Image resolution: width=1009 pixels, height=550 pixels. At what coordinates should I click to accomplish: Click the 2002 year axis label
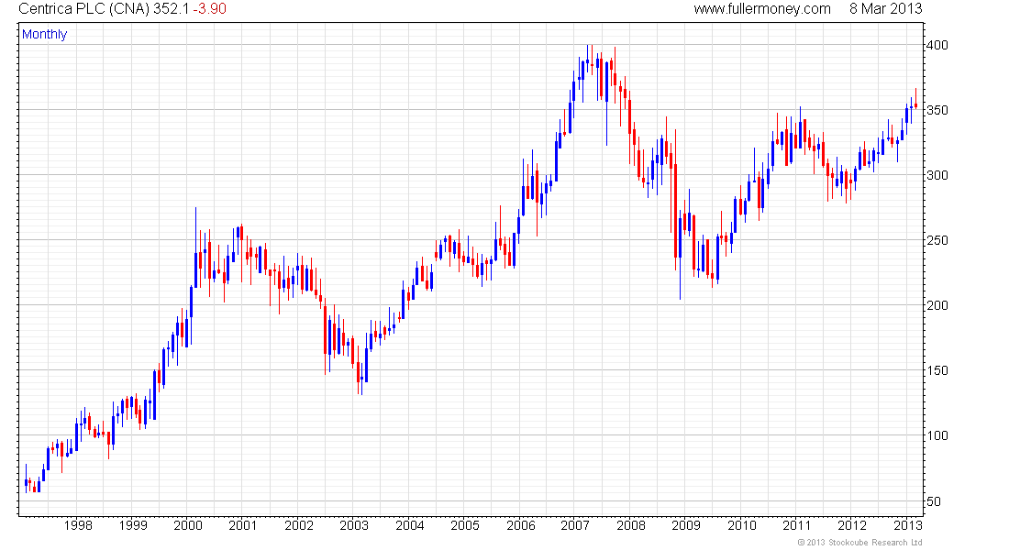pos(299,525)
